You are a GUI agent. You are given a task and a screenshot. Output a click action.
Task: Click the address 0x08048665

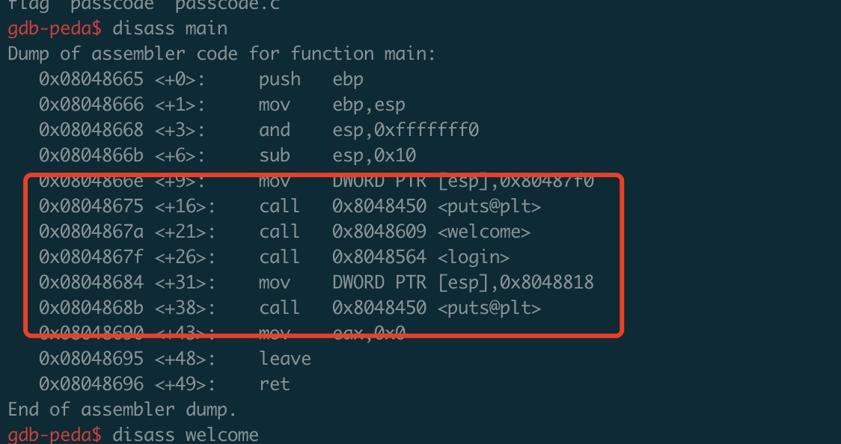tap(91, 79)
